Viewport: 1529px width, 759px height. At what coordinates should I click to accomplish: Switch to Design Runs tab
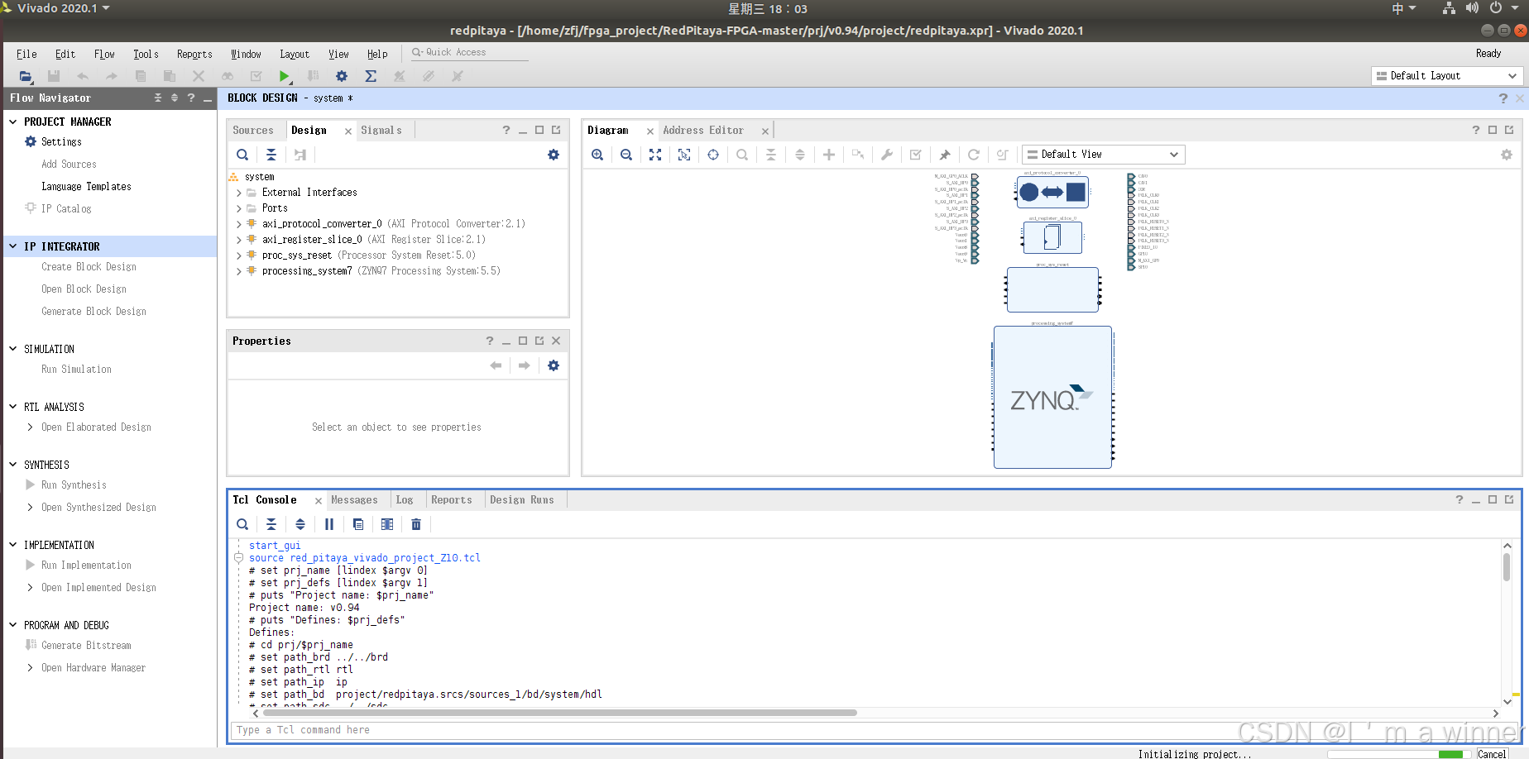pos(521,500)
